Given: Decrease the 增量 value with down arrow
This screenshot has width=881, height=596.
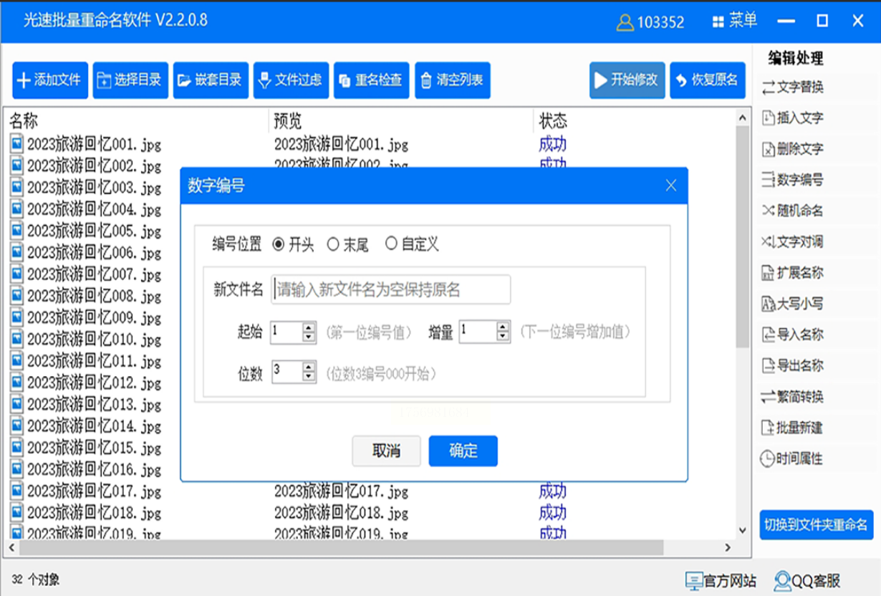Looking at the screenshot, I should click(x=503, y=336).
